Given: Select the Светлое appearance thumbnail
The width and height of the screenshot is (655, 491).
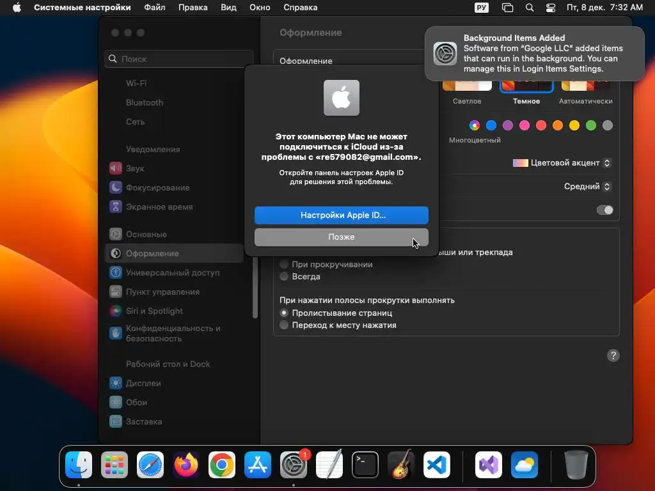Looking at the screenshot, I should tap(467, 85).
